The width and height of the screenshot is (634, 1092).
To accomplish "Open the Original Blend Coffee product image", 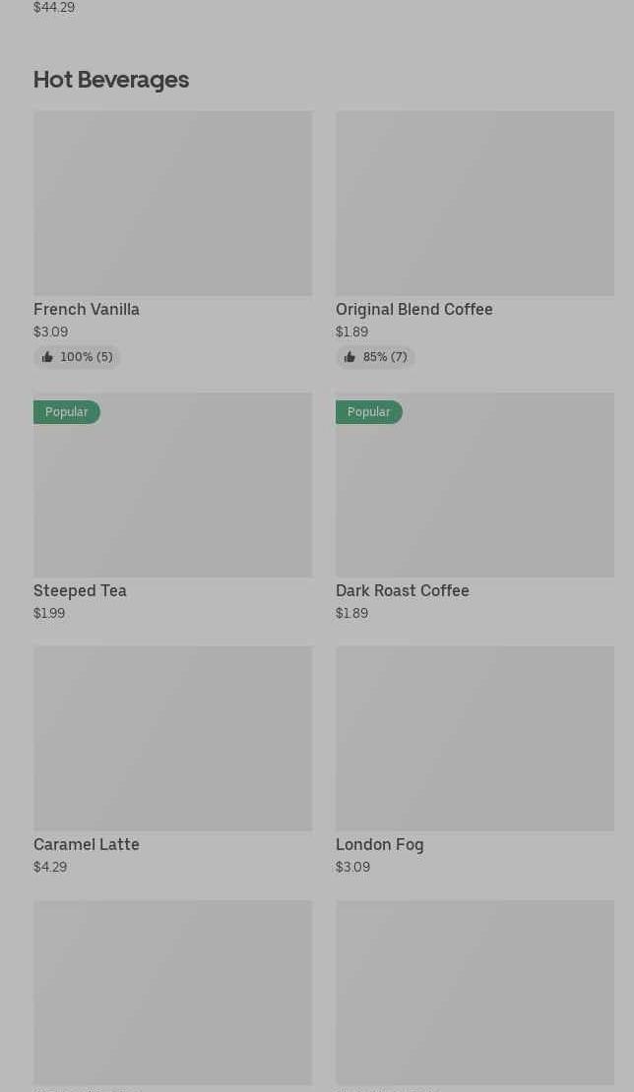I will [x=475, y=203].
